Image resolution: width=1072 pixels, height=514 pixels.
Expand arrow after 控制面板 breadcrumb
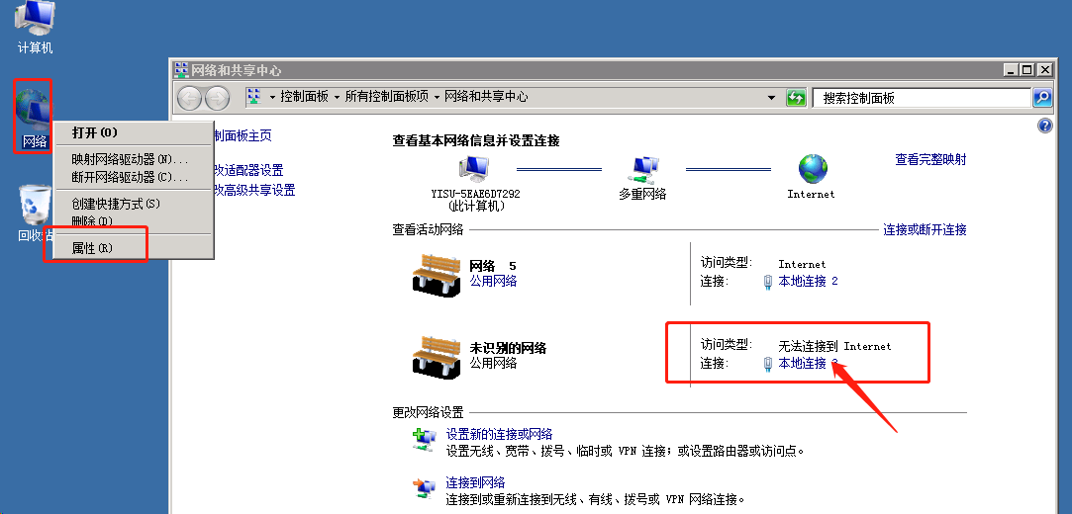point(337,98)
